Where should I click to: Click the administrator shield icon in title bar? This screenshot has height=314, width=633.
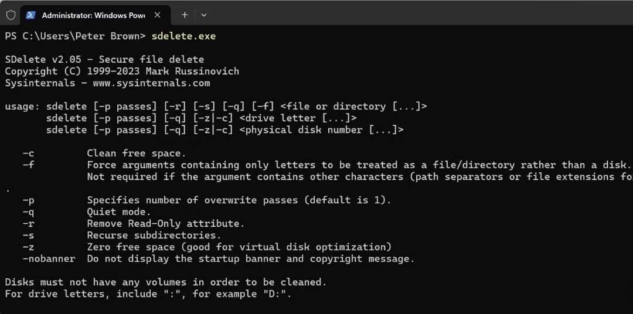pyautogui.click(x=11, y=15)
